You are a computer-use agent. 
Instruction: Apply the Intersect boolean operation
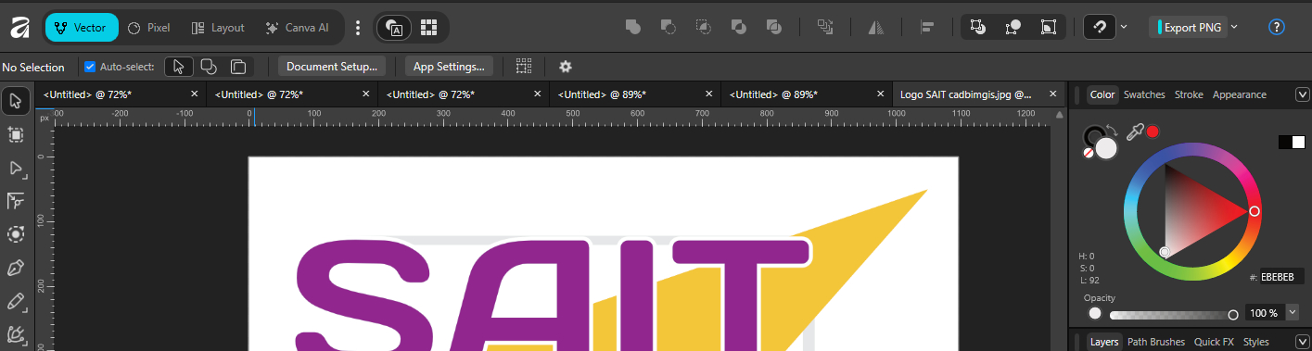[704, 28]
